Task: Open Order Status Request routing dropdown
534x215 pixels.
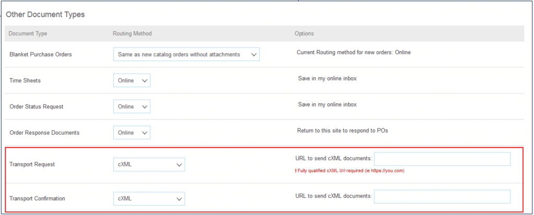Action: point(132,106)
